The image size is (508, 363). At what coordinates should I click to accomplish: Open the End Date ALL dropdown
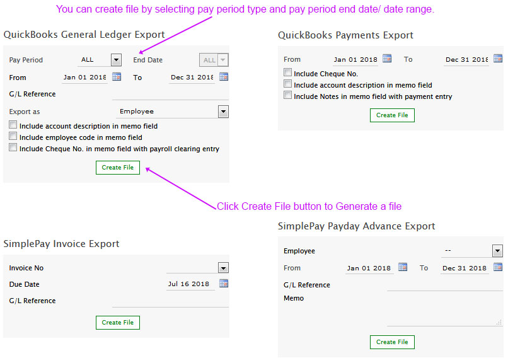214,60
